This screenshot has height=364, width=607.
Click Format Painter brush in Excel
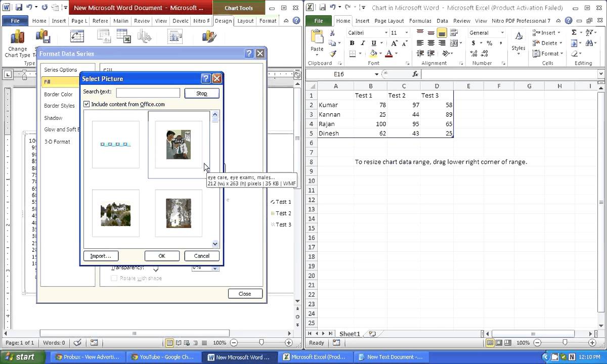tap(332, 54)
